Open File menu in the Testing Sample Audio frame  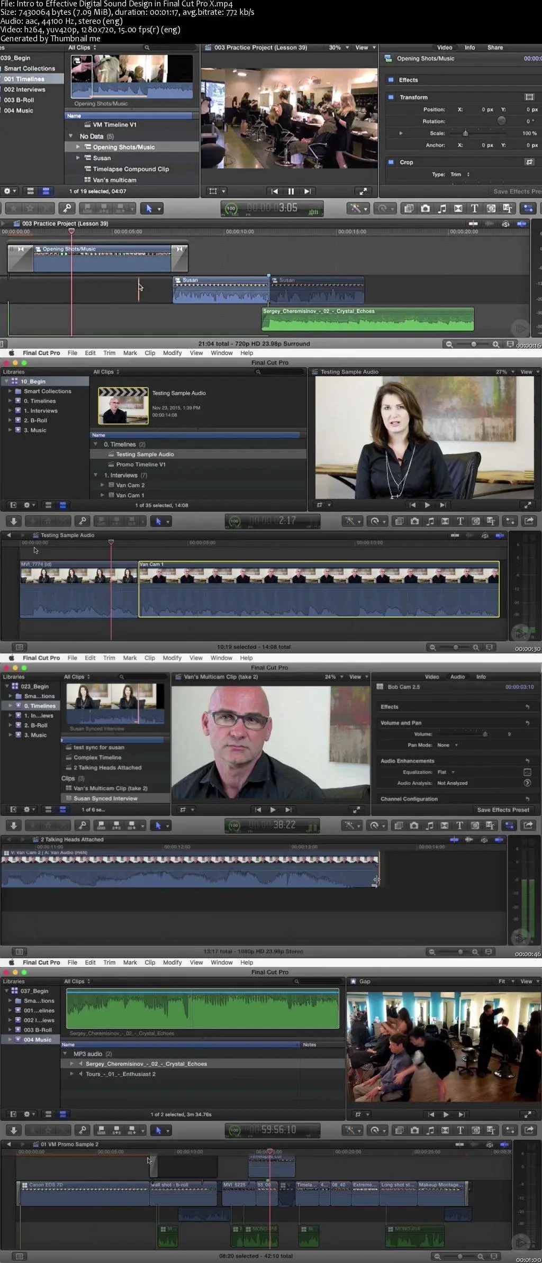tap(73, 353)
